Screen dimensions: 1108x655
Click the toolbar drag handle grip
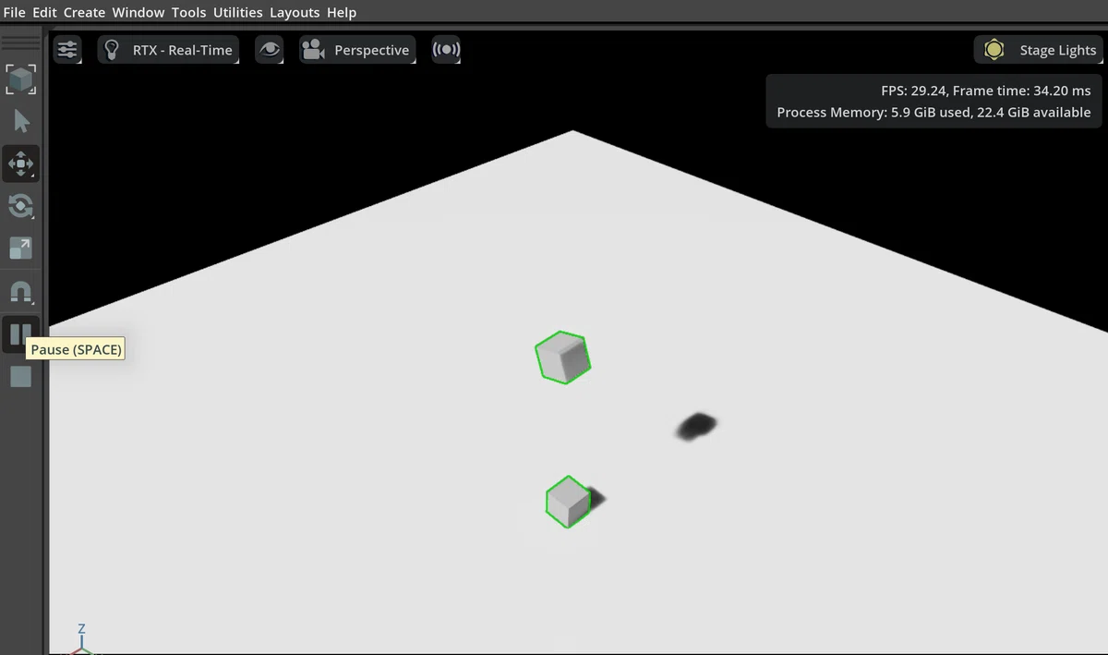(x=20, y=43)
